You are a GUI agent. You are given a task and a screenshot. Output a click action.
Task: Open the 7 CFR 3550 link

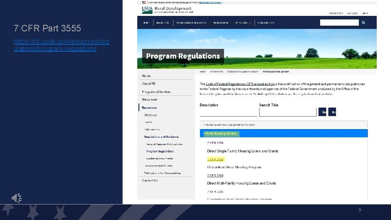pyautogui.click(x=215, y=143)
